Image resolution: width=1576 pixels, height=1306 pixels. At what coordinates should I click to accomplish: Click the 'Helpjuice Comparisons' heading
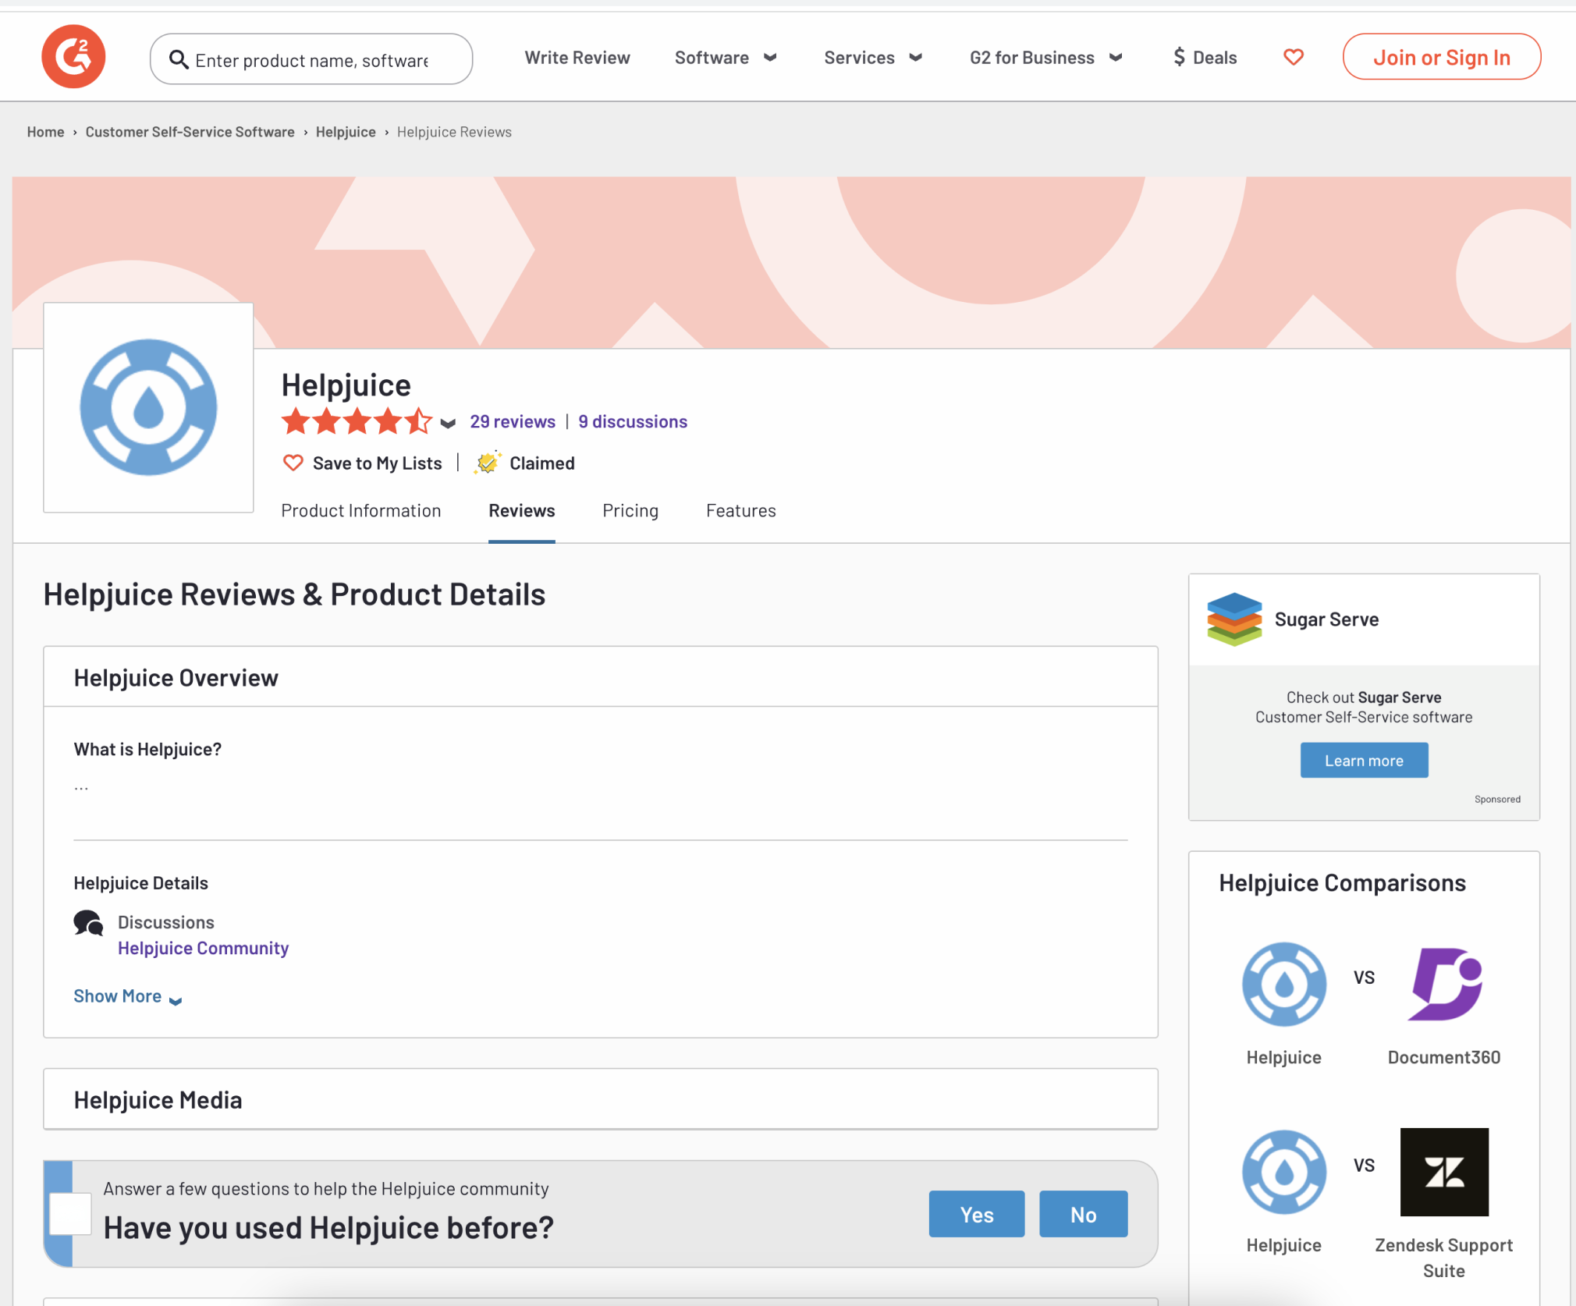pos(1342,883)
